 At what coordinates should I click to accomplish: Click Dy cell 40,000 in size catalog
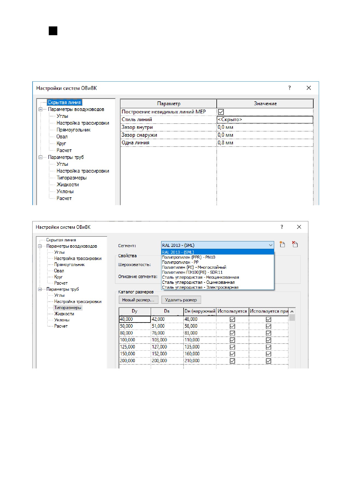point(135,319)
